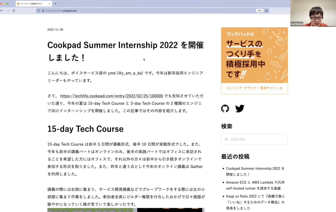This screenshot has height=212, width=336.
Task: Click the 15-day Tech Course heading
Action: click(85, 129)
